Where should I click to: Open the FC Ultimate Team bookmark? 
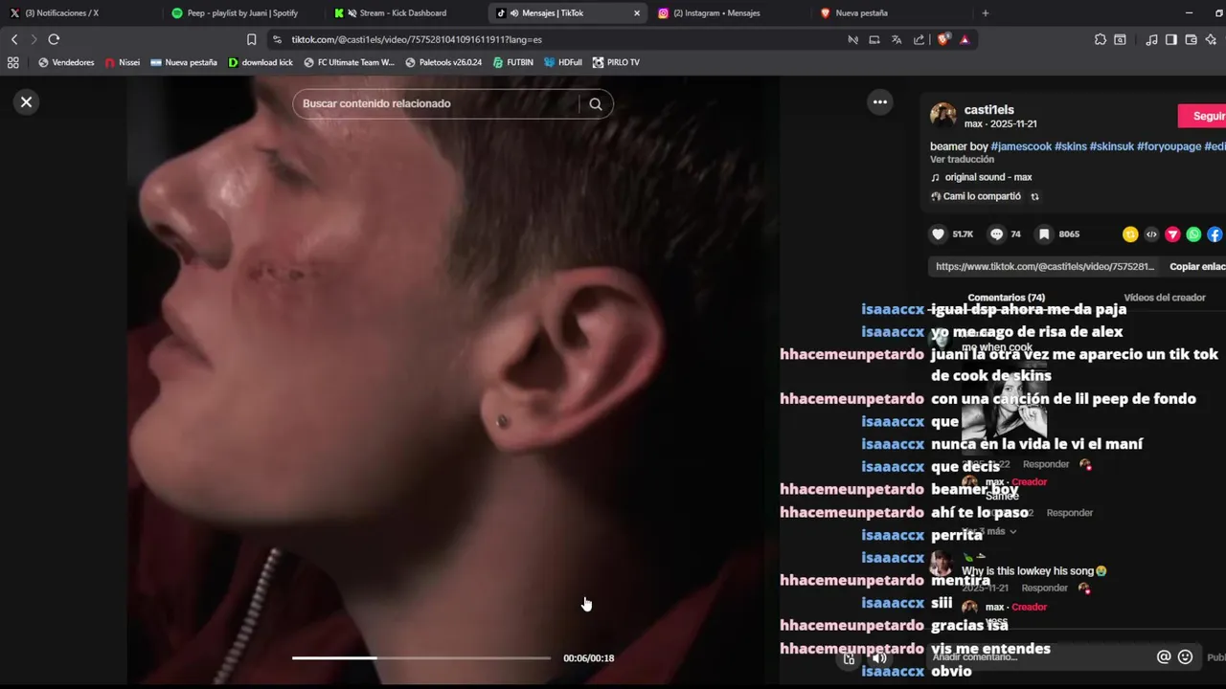349,62
